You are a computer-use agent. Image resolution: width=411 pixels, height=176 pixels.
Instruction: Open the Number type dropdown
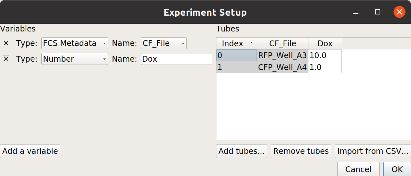pos(75,59)
